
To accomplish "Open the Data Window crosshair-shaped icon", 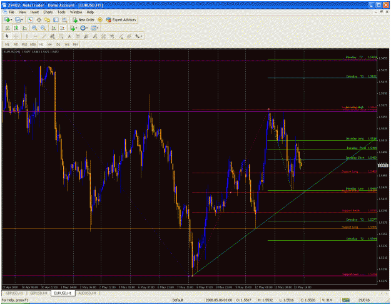I will coord(39,19).
